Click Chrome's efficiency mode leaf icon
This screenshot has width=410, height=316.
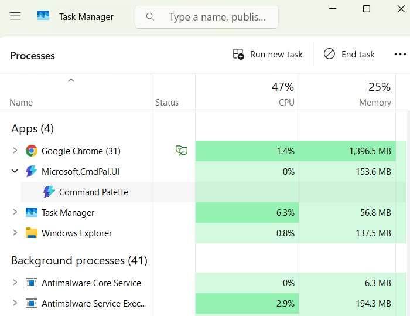[x=181, y=151]
